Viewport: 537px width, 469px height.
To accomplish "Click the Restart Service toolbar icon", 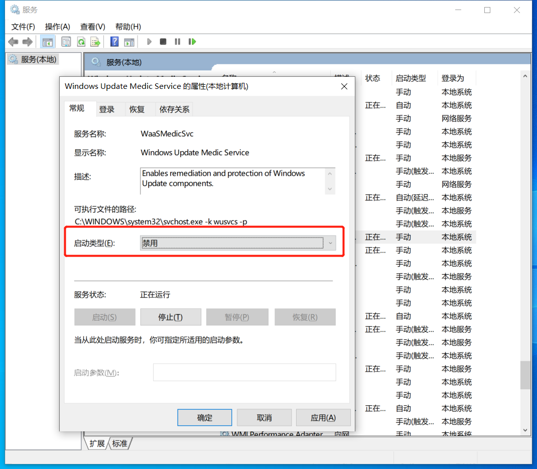I will [x=192, y=42].
